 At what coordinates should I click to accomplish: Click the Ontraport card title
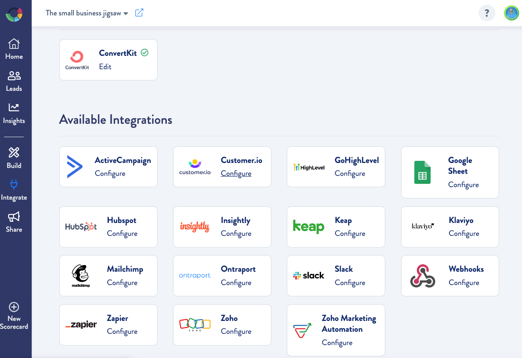(x=238, y=269)
